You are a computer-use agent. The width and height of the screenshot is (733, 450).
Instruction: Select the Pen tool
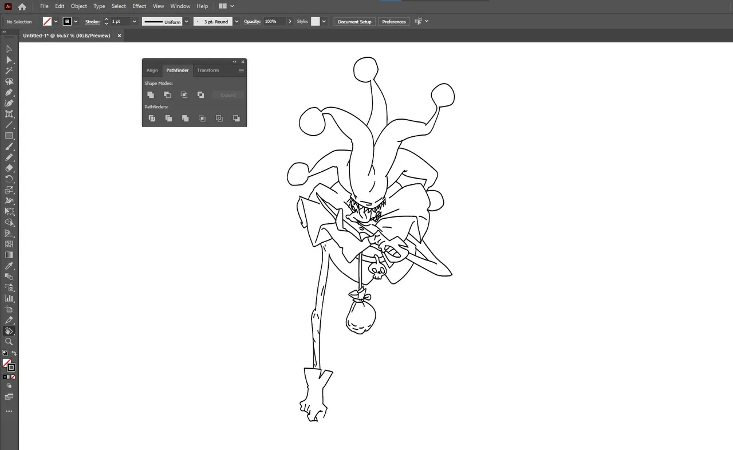click(9, 92)
